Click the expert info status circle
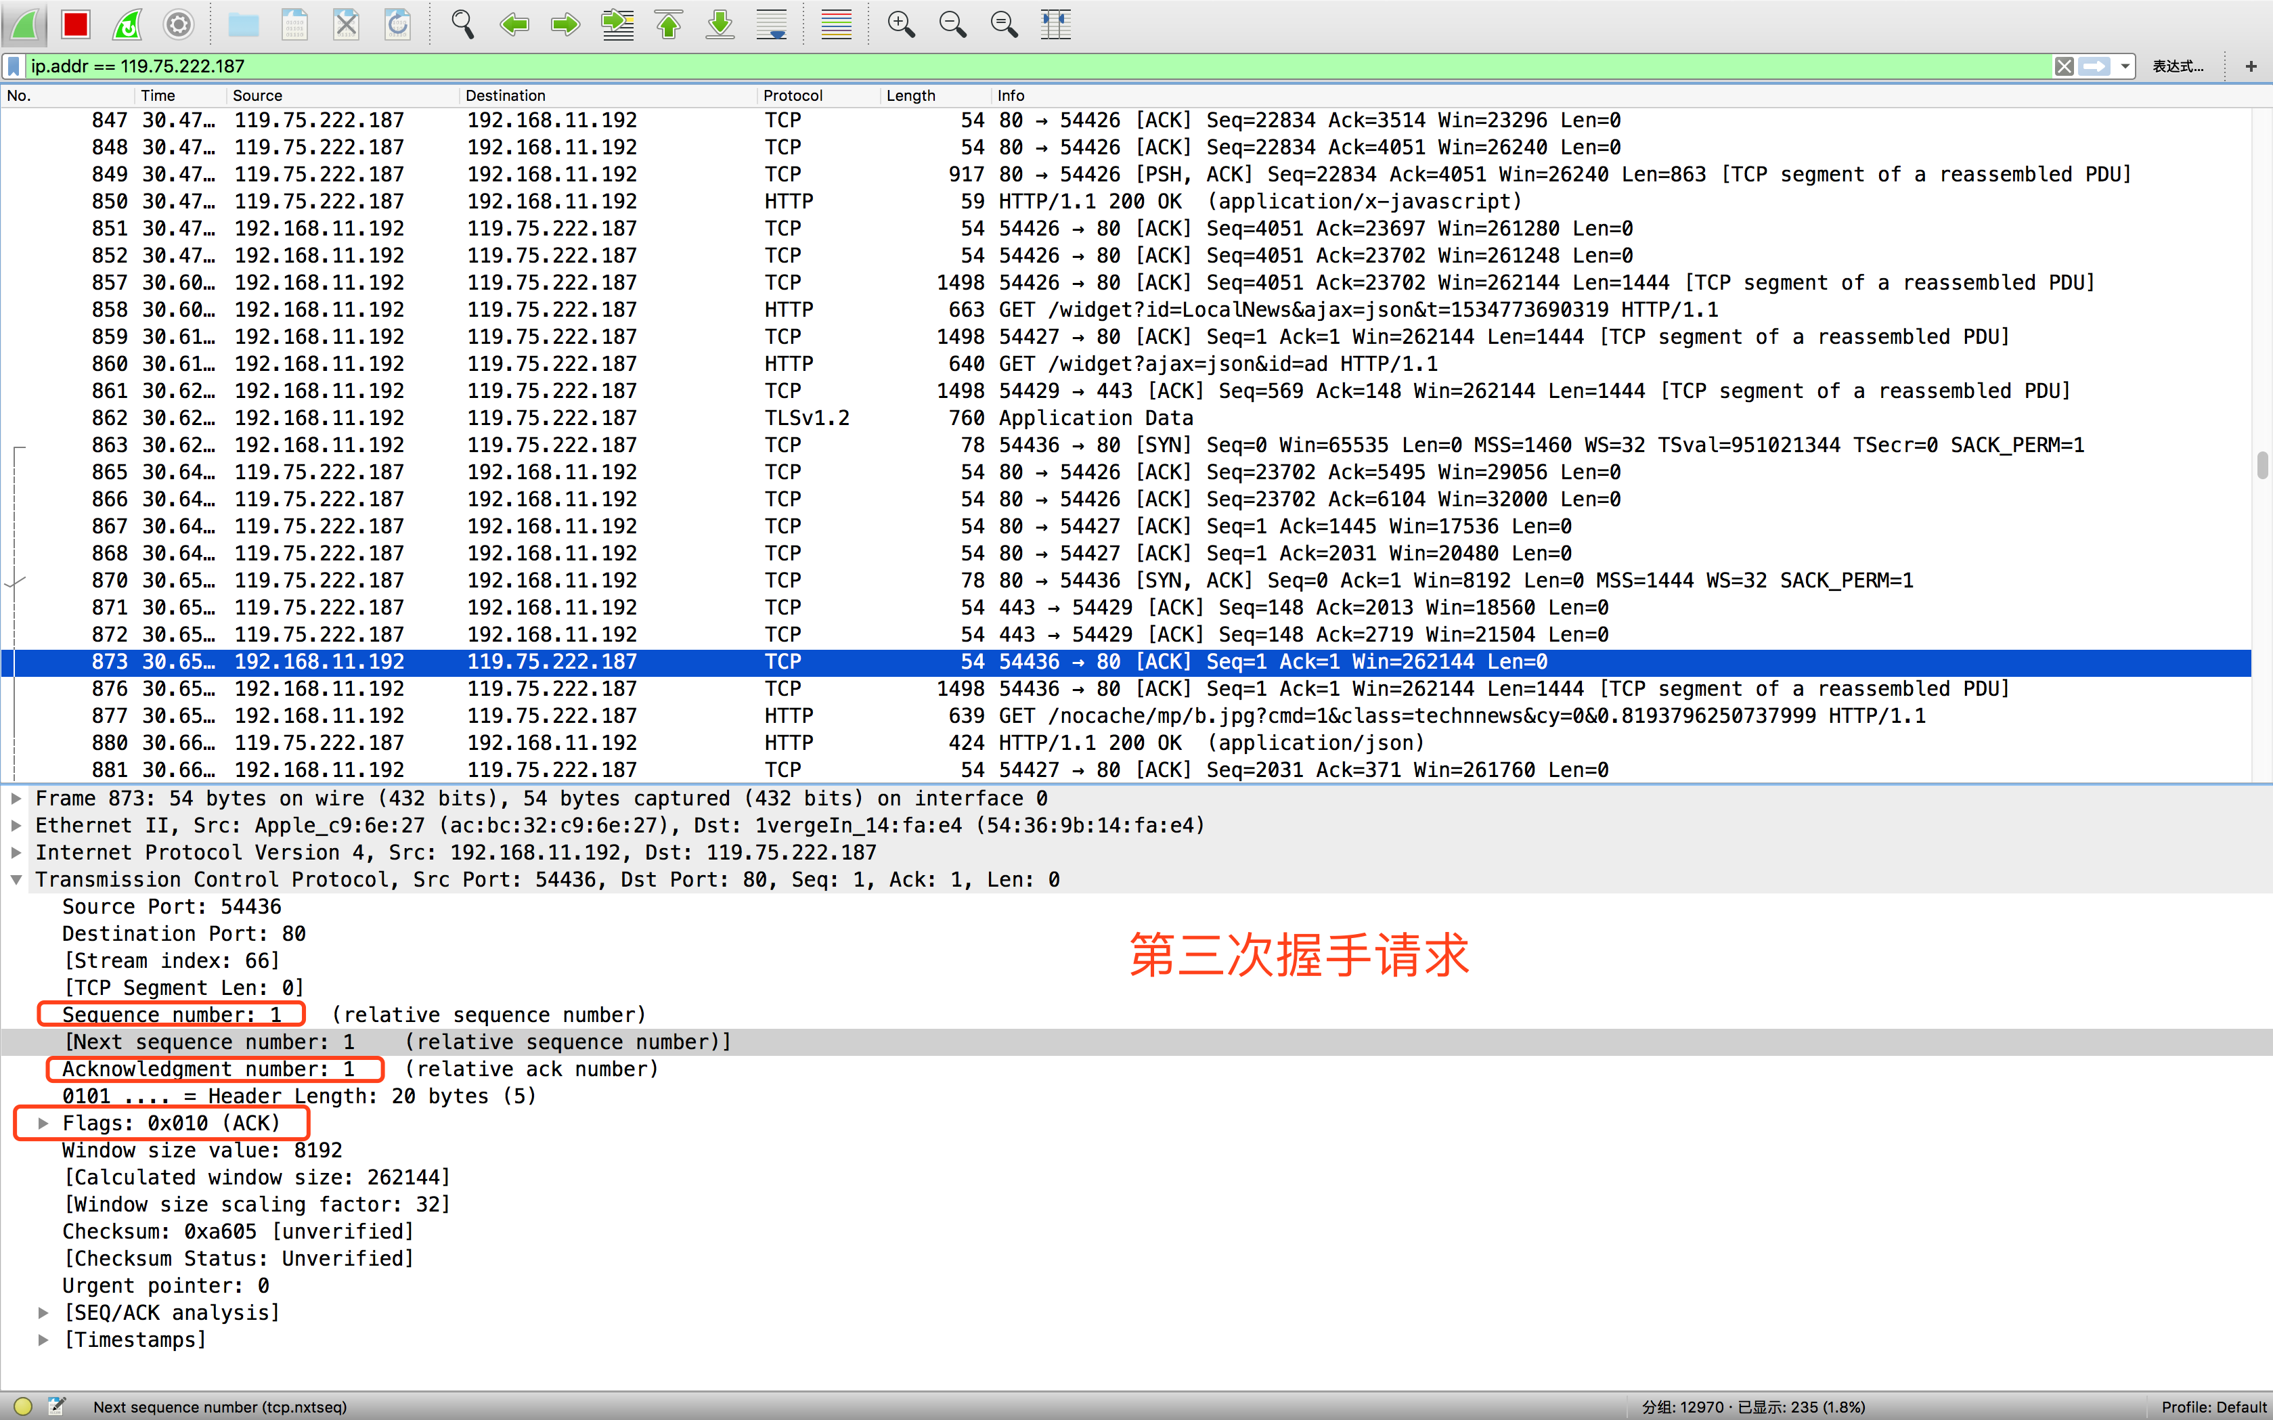2273x1420 pixels. (x=24, y=1406)
